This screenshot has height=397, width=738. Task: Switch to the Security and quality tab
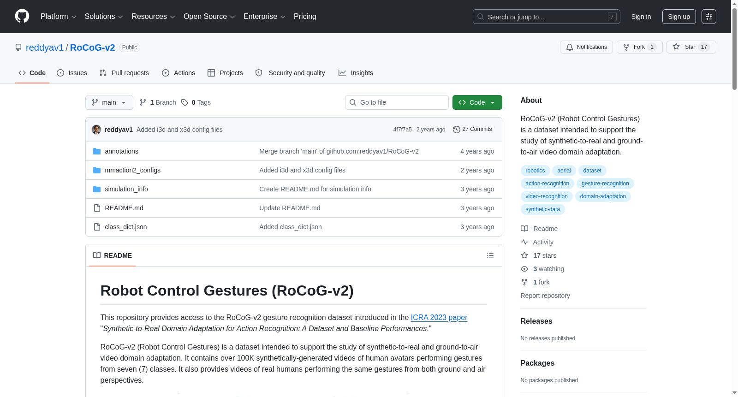(x=290, y=73)
